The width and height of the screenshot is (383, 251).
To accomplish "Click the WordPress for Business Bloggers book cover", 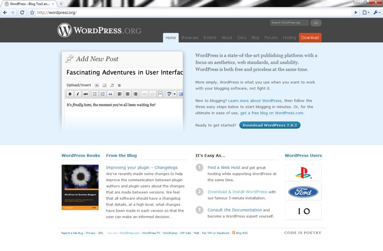I will (80, 187).
